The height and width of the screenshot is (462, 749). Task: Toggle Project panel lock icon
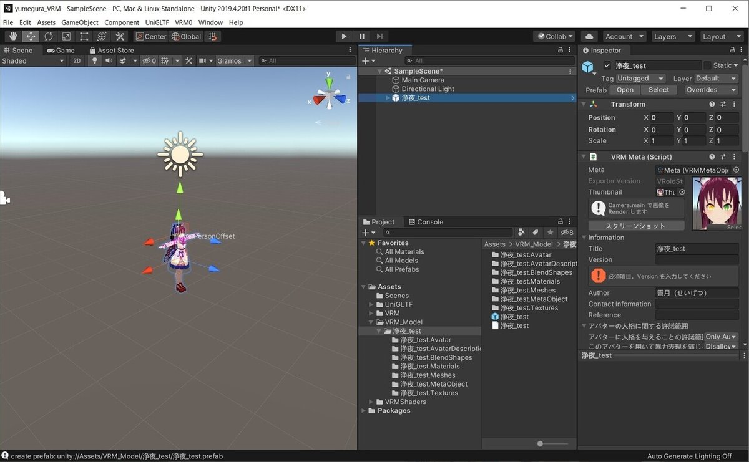[x=560, y=222]
